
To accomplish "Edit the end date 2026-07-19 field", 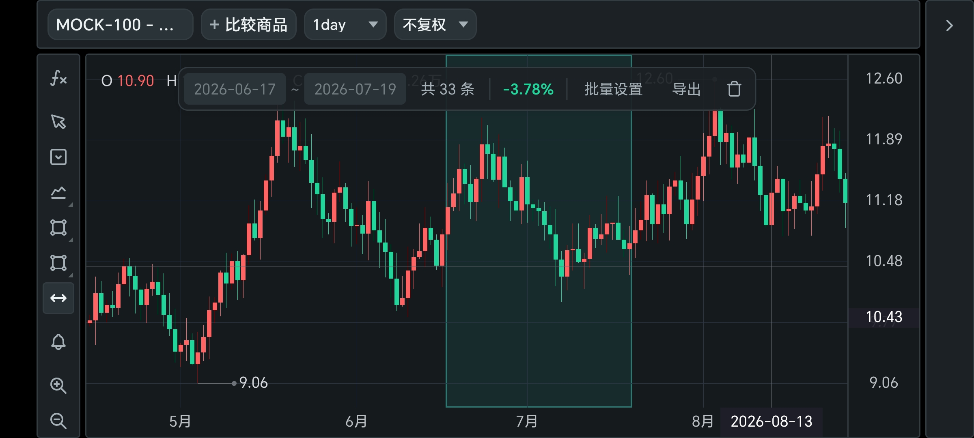I will coord(355,89).
